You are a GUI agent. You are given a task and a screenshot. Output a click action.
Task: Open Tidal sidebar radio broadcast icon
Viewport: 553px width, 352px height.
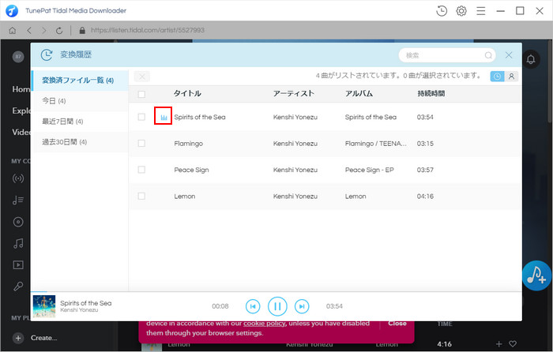click(18, 178)
